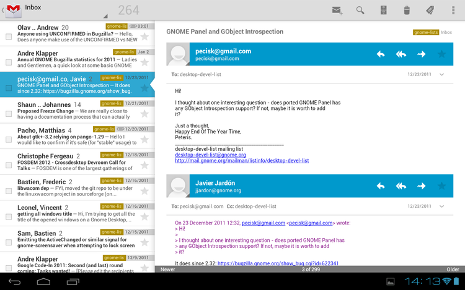Go to the Older conversation
The image size is (465, 290).
pyautogui.click(x=453, y=269)
